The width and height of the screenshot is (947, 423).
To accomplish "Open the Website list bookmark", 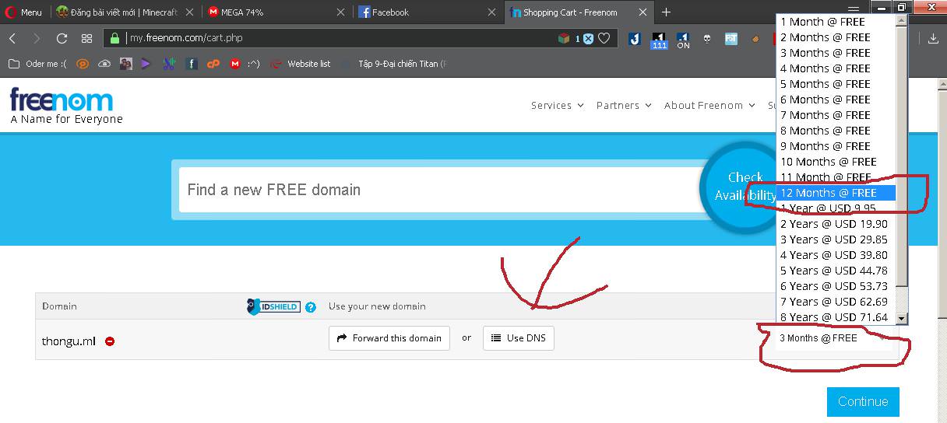I will [x=301, y=64].
